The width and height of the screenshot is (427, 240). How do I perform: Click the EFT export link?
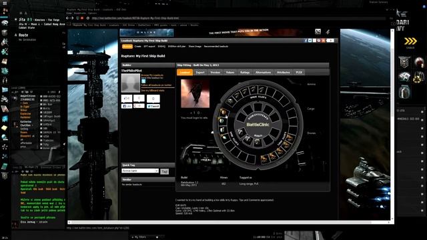(149, 47)
